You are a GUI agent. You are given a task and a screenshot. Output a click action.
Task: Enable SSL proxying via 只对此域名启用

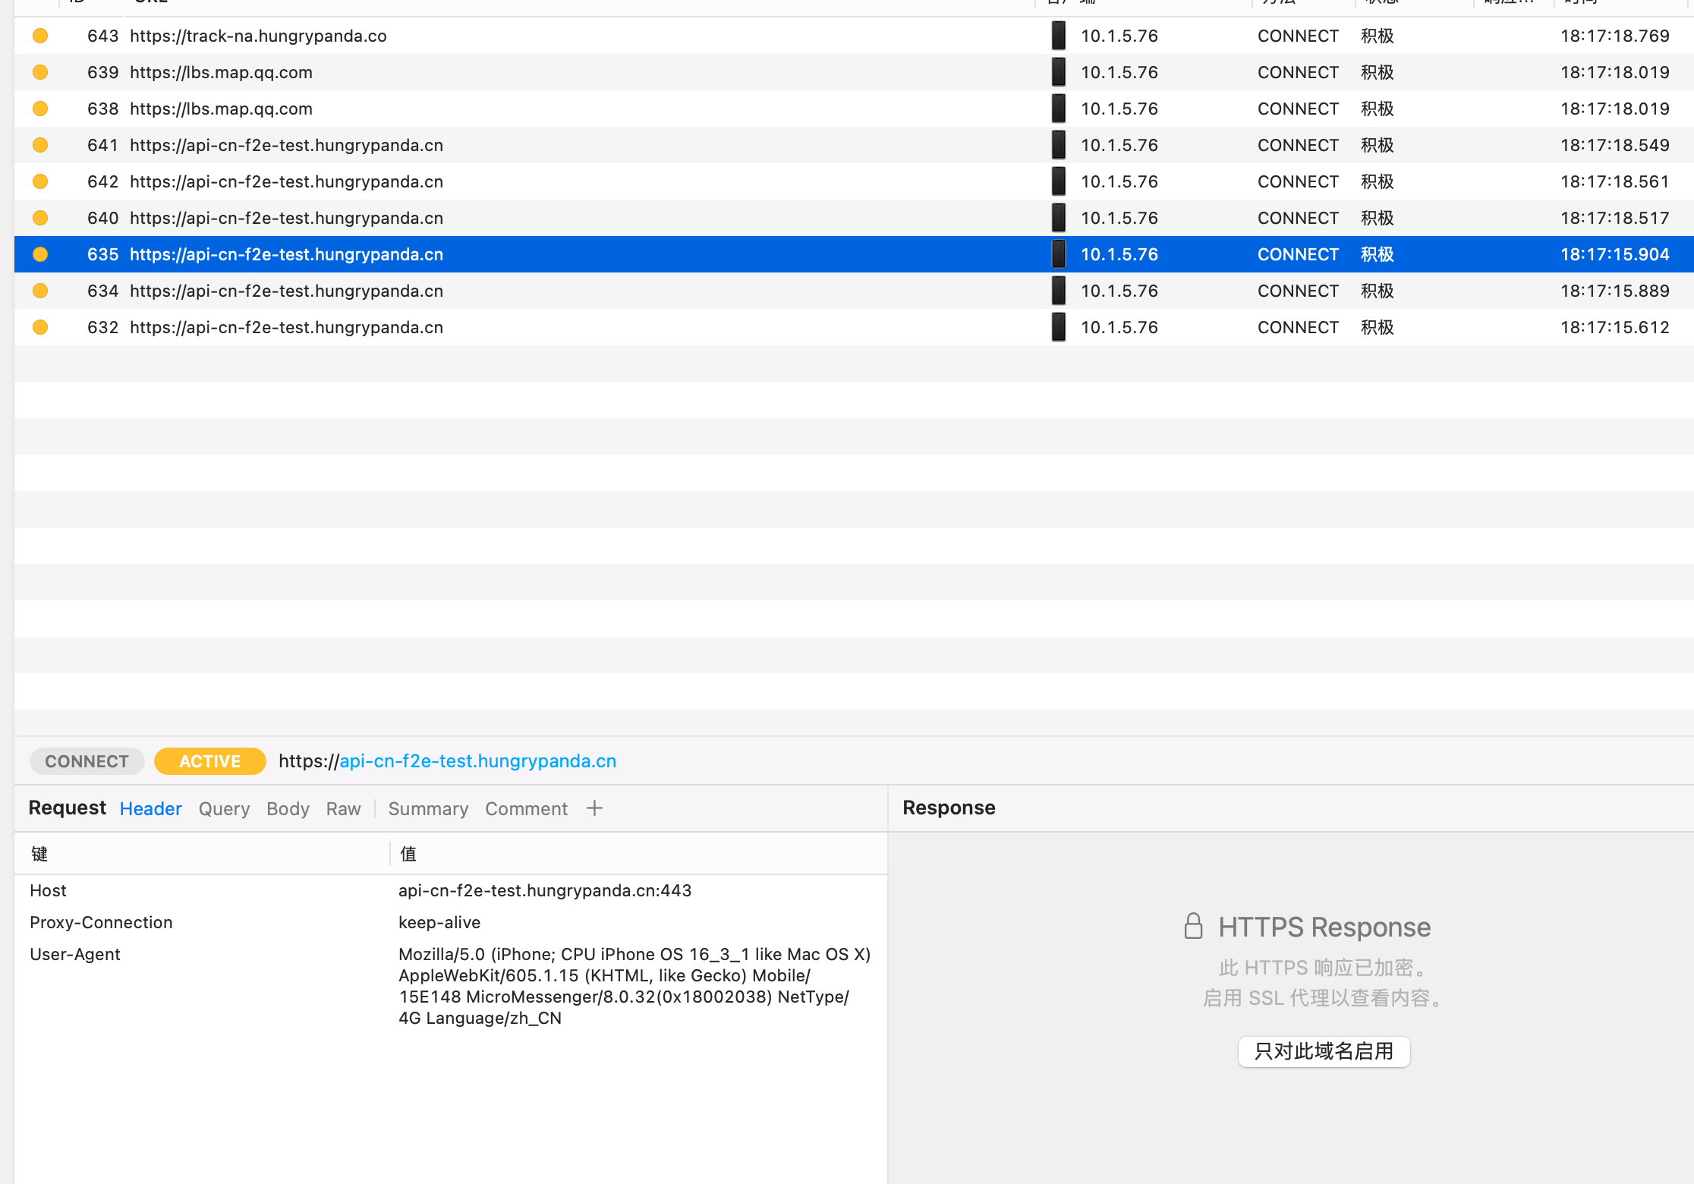click(x=1324, y=1052)
